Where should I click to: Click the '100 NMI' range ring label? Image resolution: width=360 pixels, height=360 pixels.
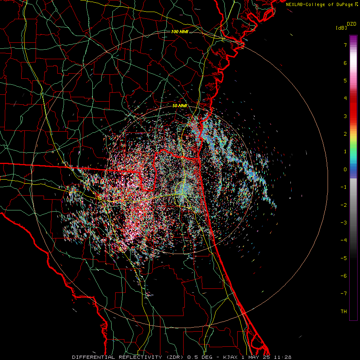(x=180, y=32)
